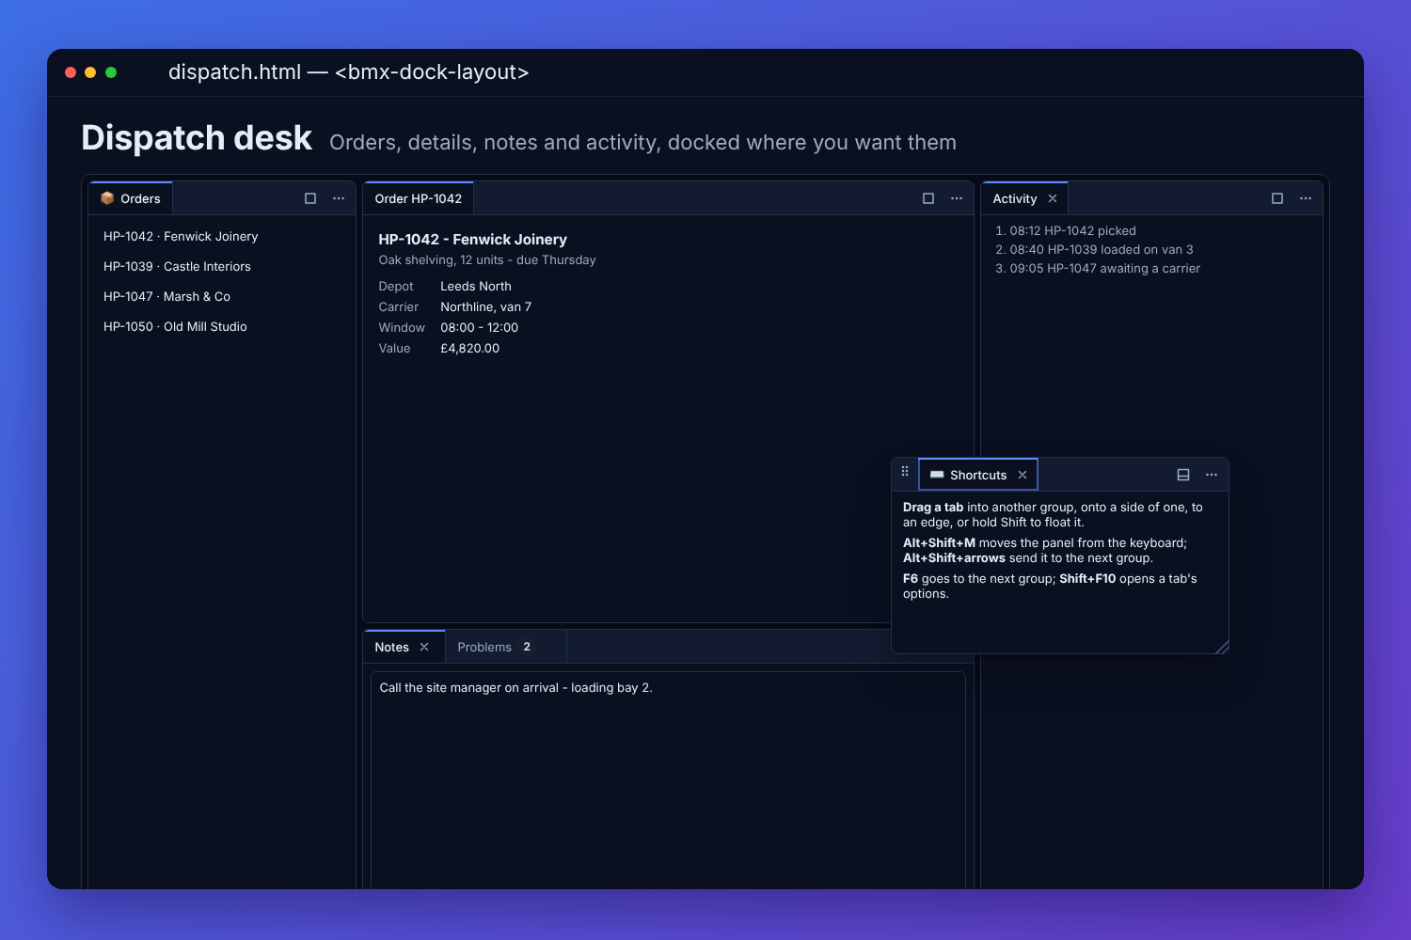Click the order value '£4,820.00'
The width and height of the screenshot is (1411, 940).
469,349
